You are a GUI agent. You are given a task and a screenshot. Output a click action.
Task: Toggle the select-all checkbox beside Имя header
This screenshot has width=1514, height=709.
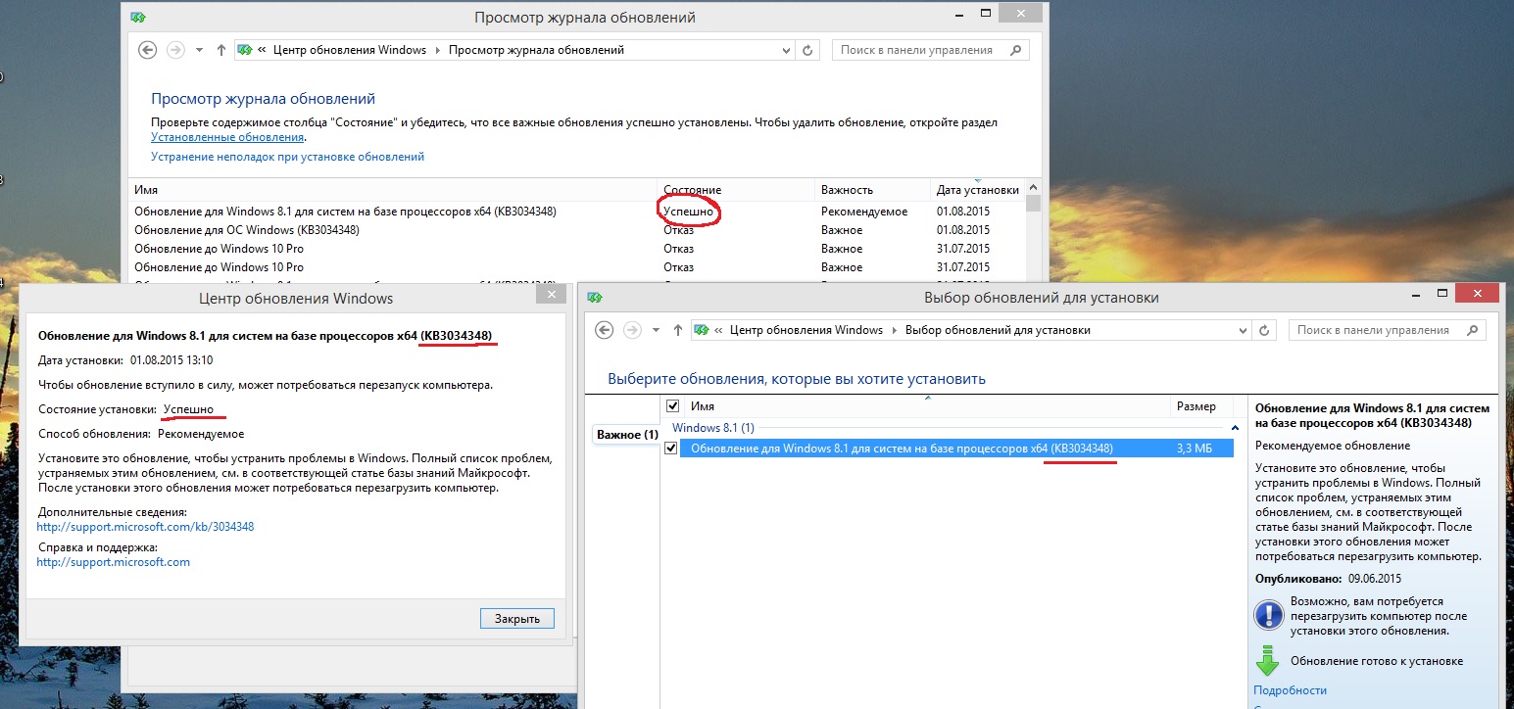pyautogui.click(x=672, y=405)
